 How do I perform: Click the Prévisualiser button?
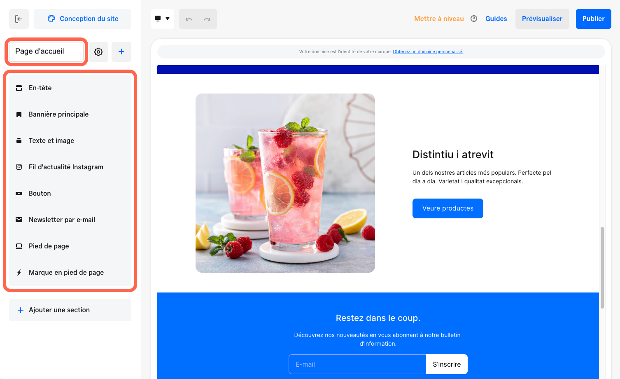tap(542, 19)
